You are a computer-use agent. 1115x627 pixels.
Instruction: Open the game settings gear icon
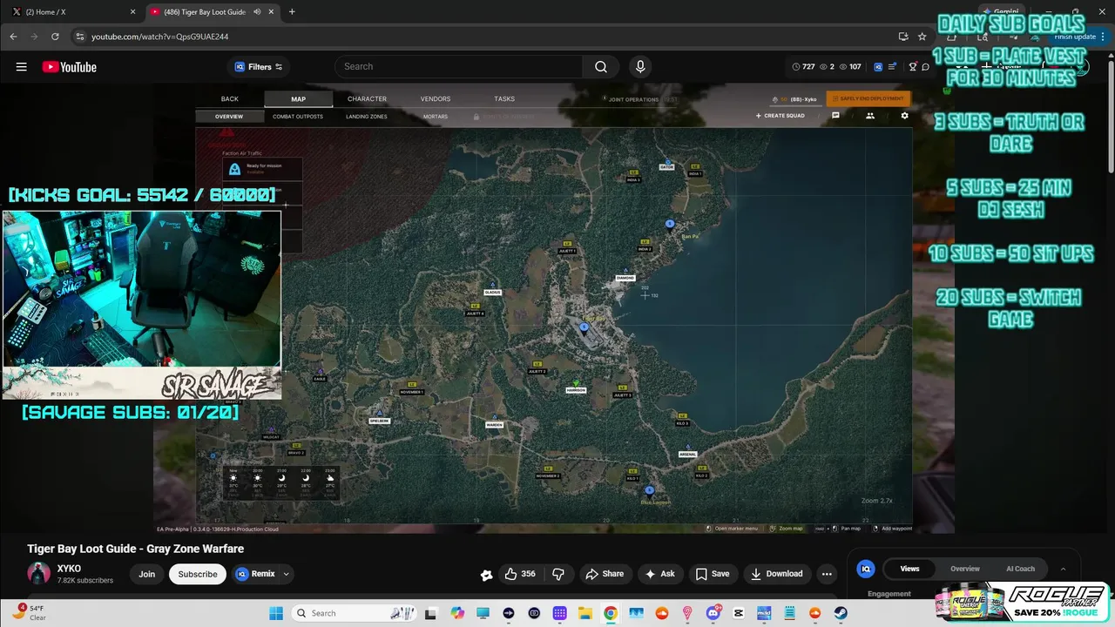click(904, 116)
